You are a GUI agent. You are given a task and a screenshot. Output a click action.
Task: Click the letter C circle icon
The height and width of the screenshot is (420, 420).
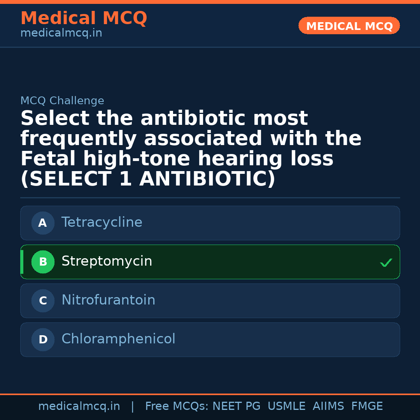(43, 301)
